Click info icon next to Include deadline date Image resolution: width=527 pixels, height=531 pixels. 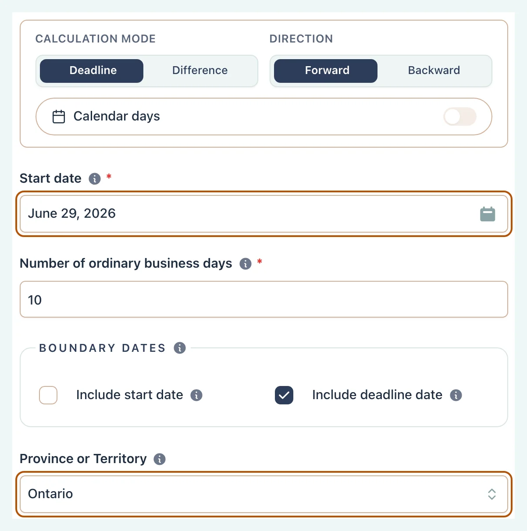456,395
